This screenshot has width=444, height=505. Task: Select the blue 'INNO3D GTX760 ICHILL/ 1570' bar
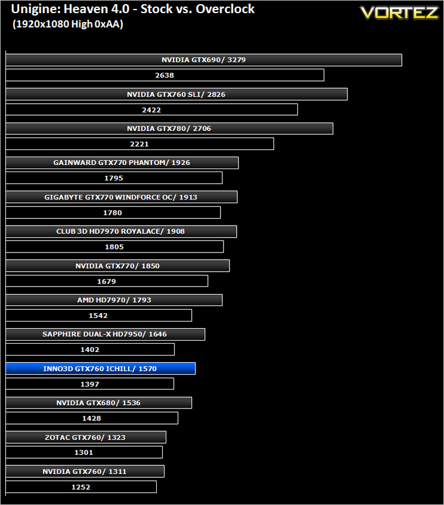(101, 369)
